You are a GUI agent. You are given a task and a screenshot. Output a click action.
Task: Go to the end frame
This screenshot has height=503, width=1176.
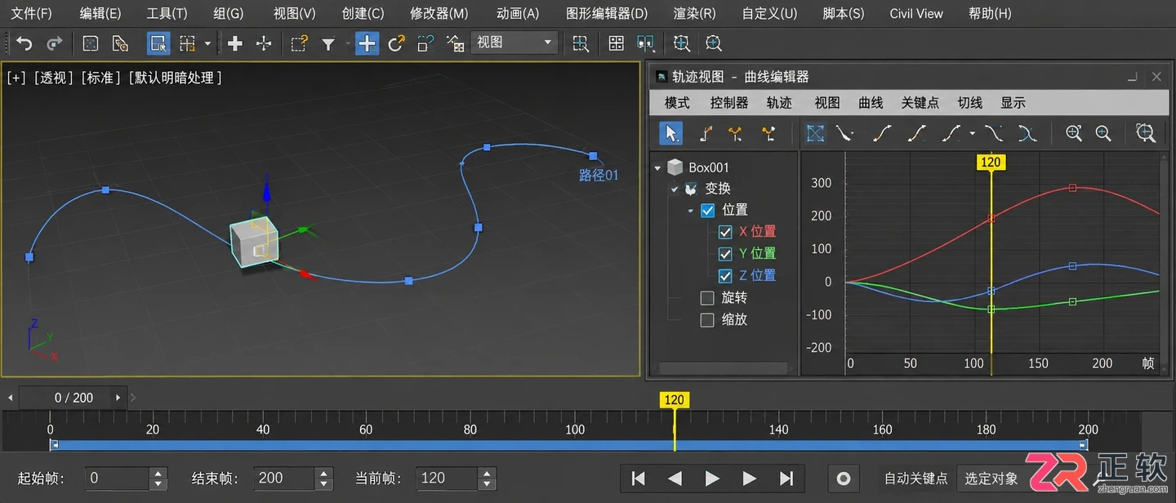786,479
